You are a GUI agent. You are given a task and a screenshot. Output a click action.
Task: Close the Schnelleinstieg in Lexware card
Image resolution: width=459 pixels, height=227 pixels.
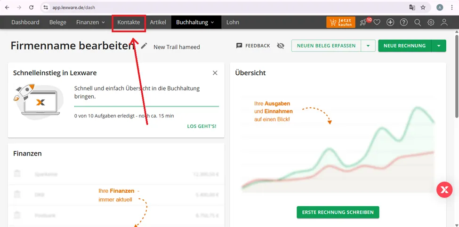point(215,73)
